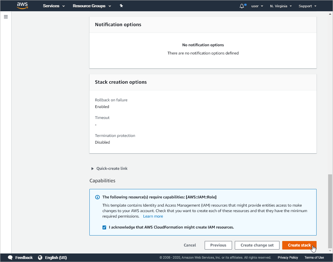
Task: Click the AWS::IAM::Role capabilities notice title
Action: [159, 197]
